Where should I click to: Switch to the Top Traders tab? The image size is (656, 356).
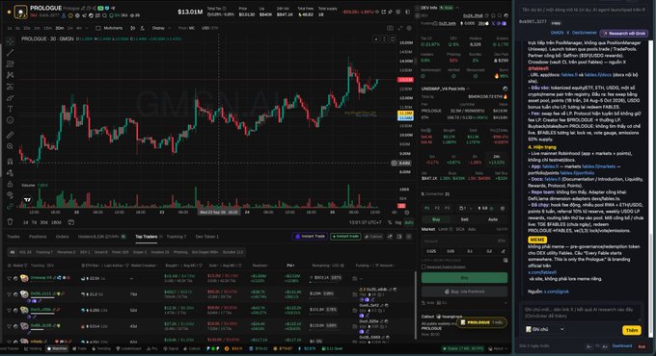pyautogui.click(x=146, y=237)
